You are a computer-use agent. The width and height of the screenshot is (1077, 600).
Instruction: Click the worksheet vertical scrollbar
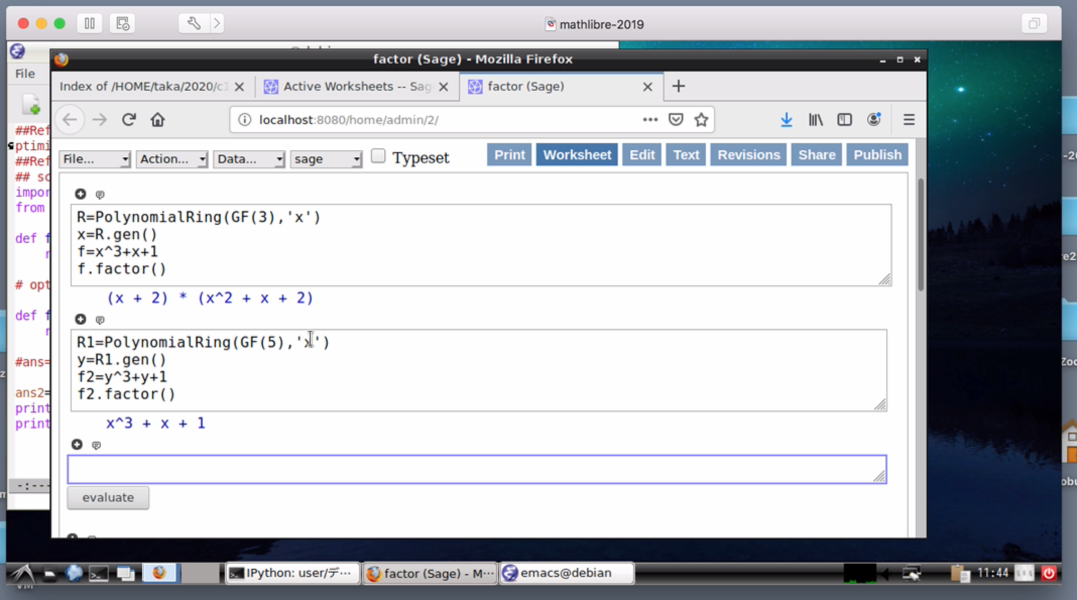pyautogui.click(x=921, y=234)
